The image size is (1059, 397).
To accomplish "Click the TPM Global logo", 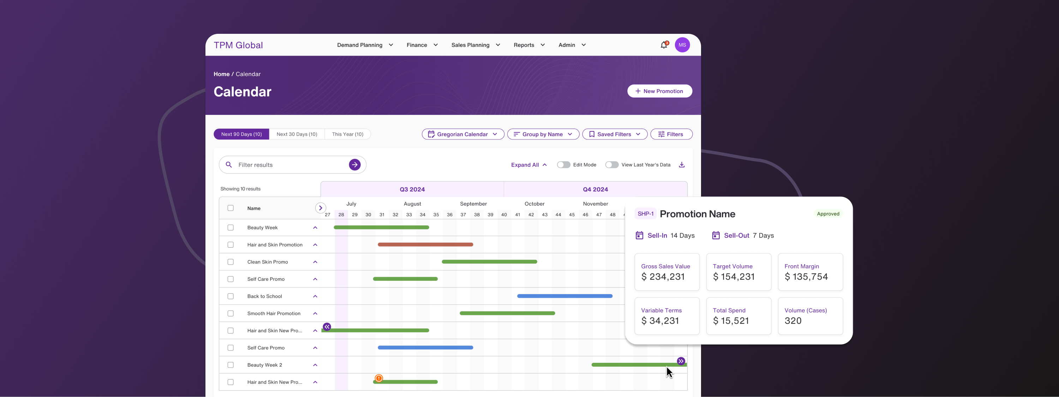I will pos(238,45).
